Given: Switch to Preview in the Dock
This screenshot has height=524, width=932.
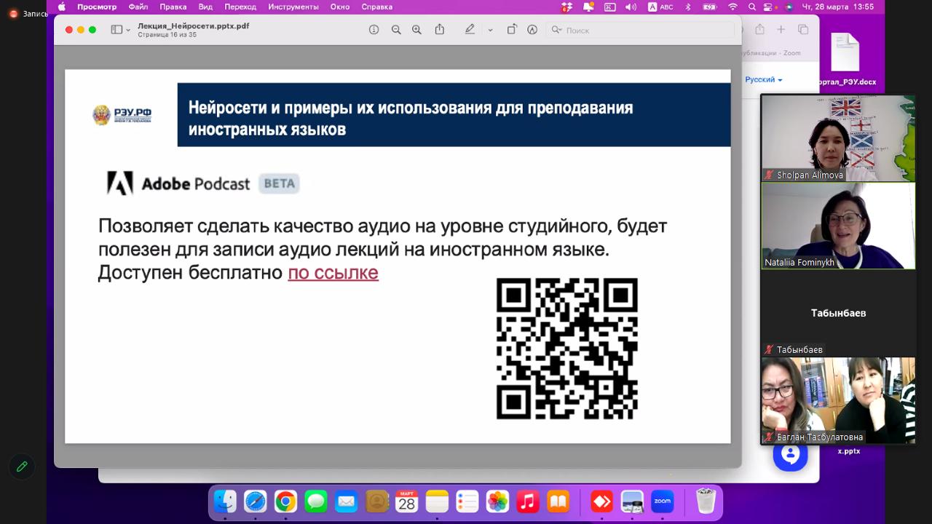Looking at the screenshot, I should coord(632,501).
